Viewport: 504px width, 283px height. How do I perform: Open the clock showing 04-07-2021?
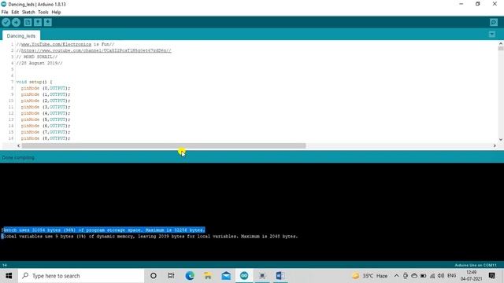(x=471, y=276)
